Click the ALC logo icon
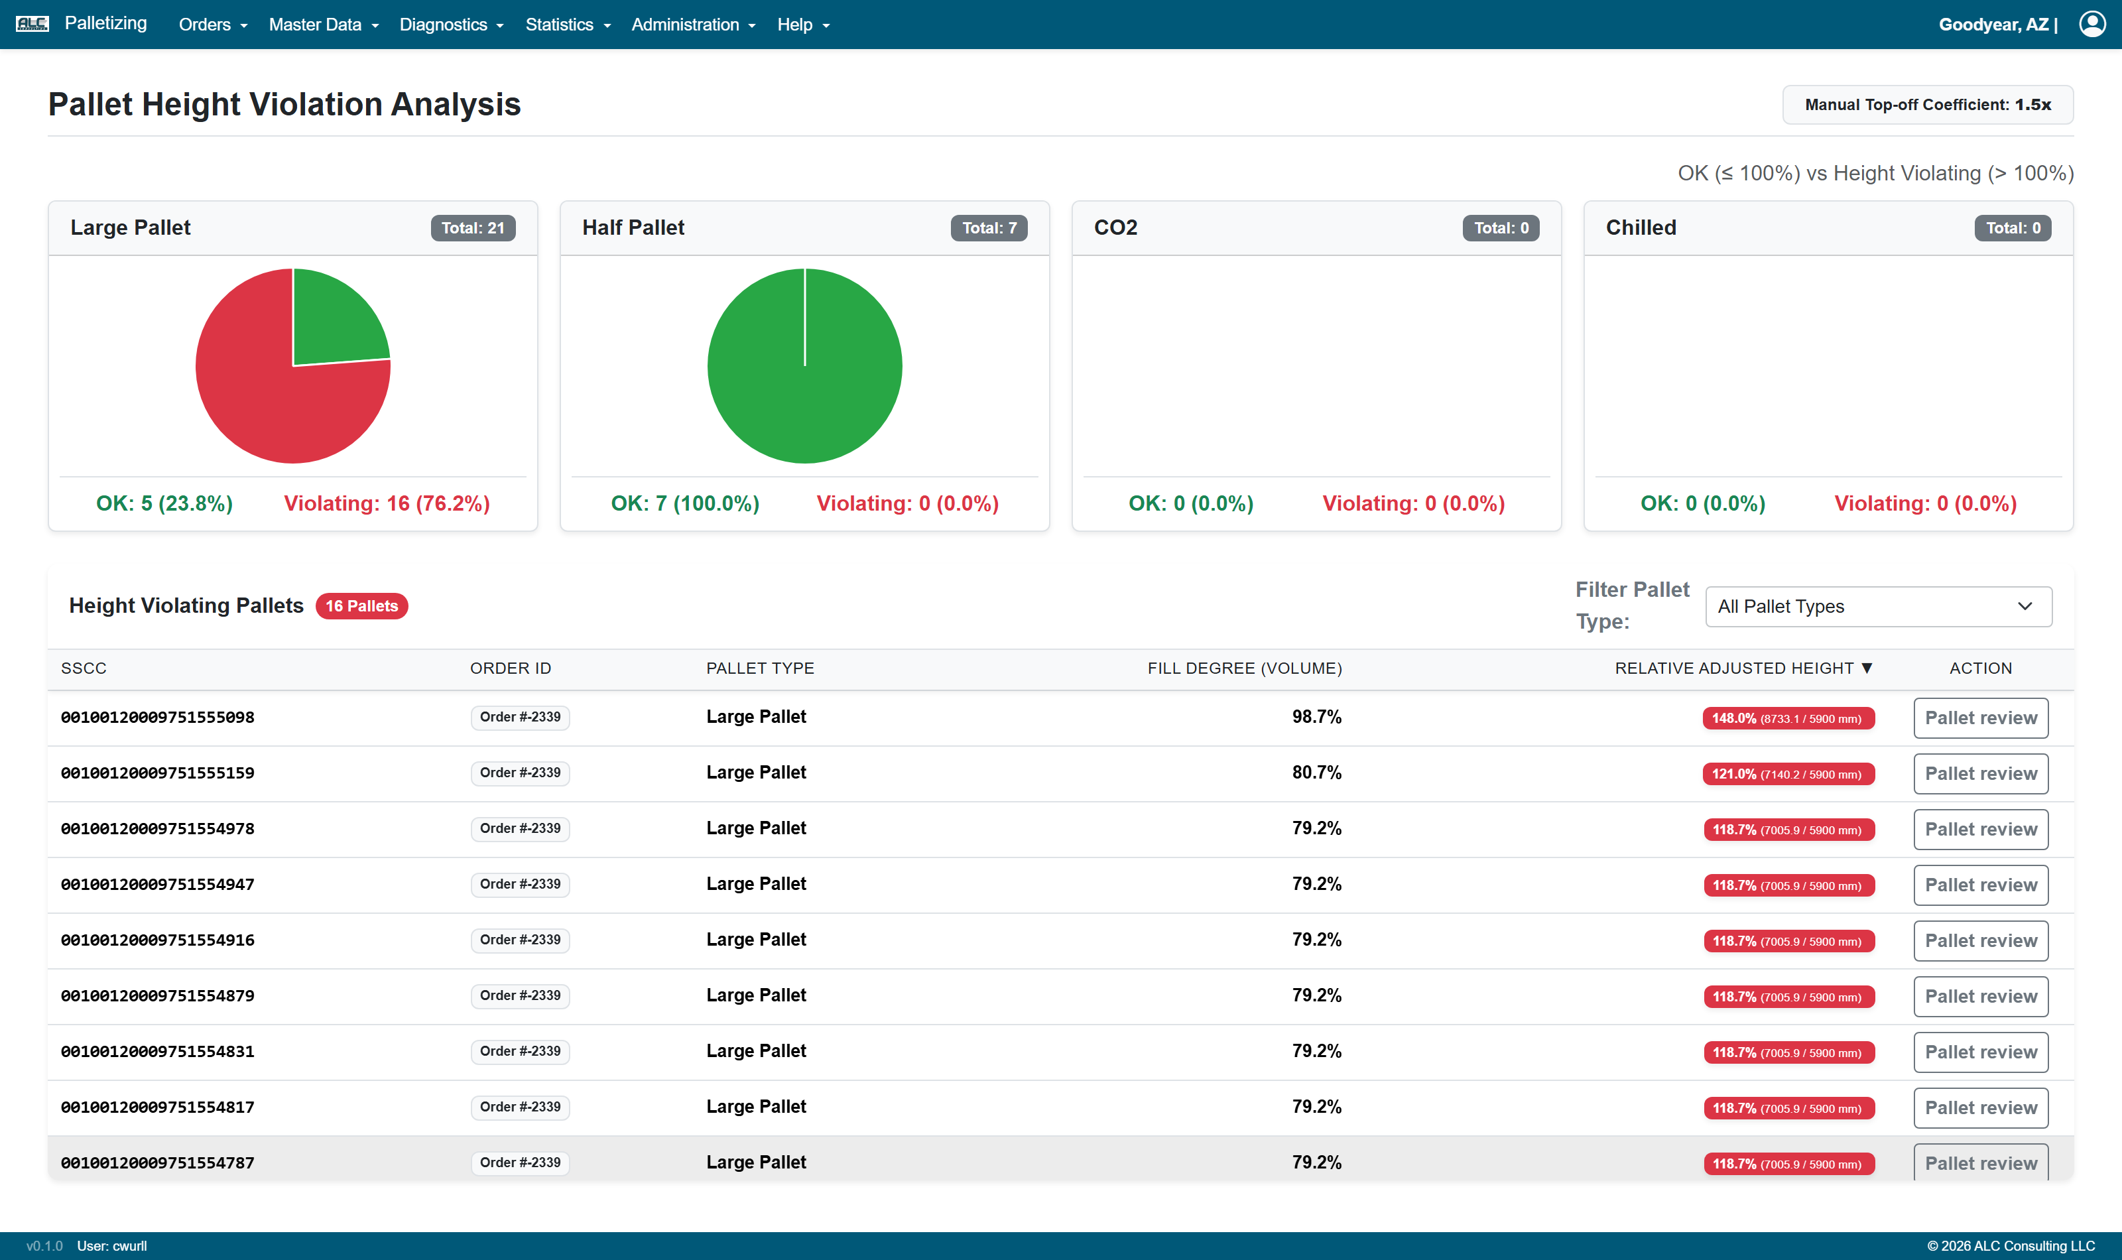This screenshot has width=2122, height=1260. [x=32, y=24]
